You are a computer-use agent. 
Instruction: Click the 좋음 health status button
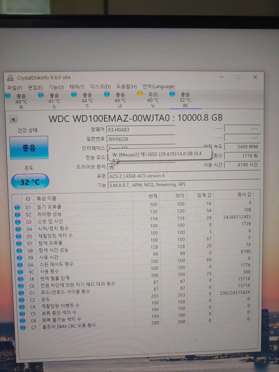(29, 148)
